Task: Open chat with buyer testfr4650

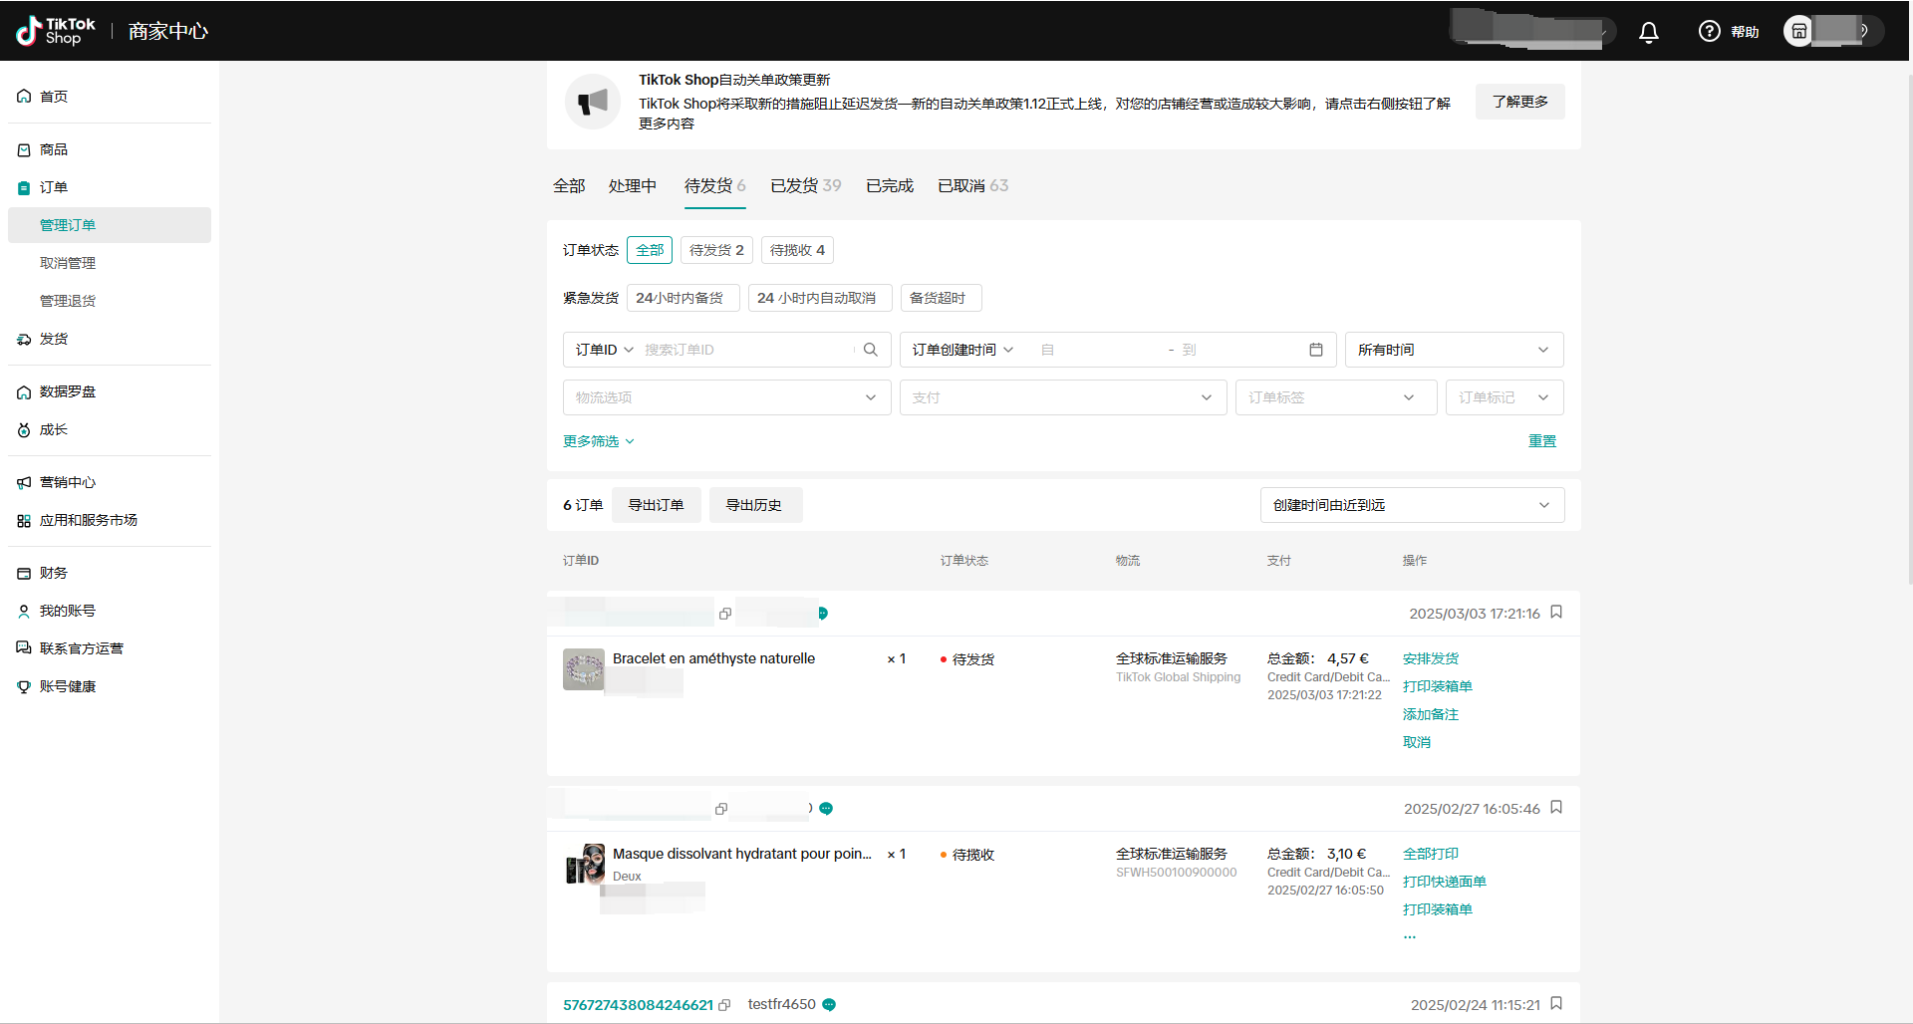Action: click(829, 1005)
